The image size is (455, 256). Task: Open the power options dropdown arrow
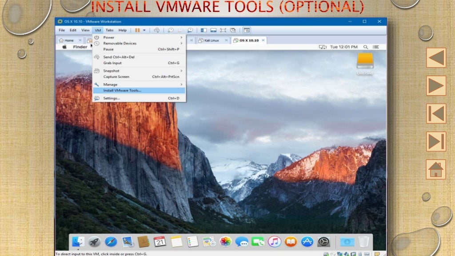144,30
